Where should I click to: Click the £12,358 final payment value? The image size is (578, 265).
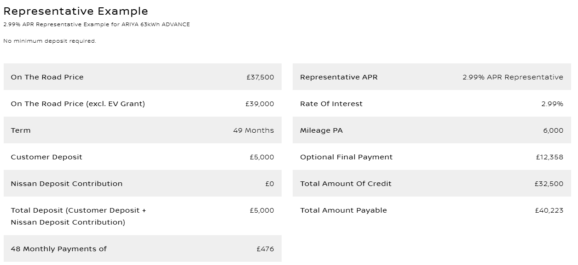click(x=549, y=157)
